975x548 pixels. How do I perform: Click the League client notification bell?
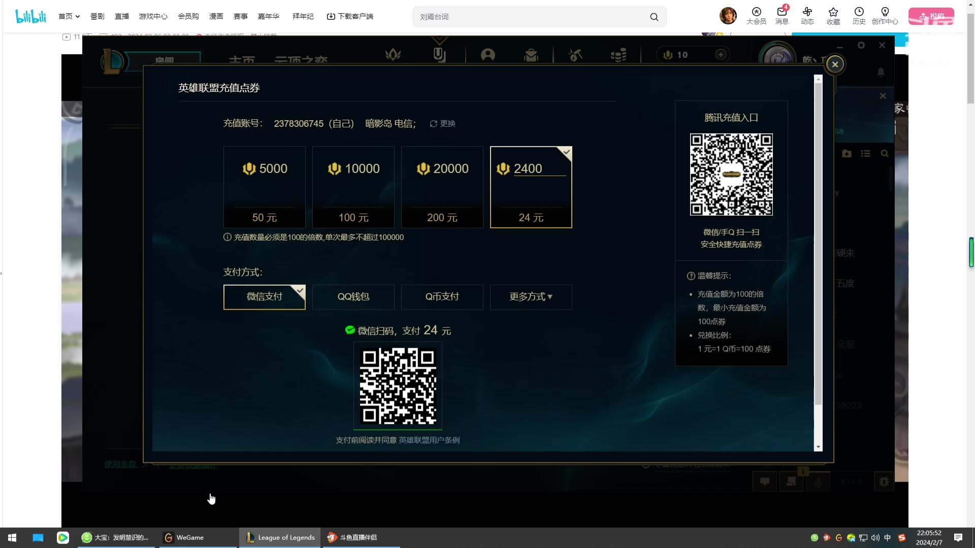(881, 72)
